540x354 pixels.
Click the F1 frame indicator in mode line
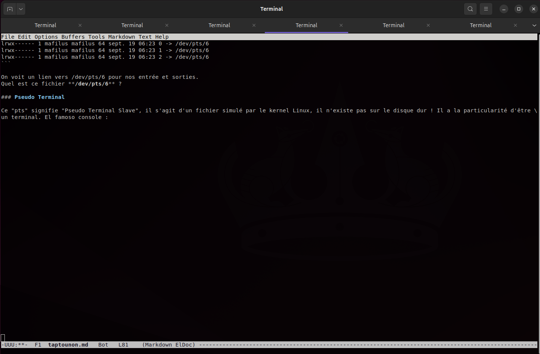[x=38, y=345]
